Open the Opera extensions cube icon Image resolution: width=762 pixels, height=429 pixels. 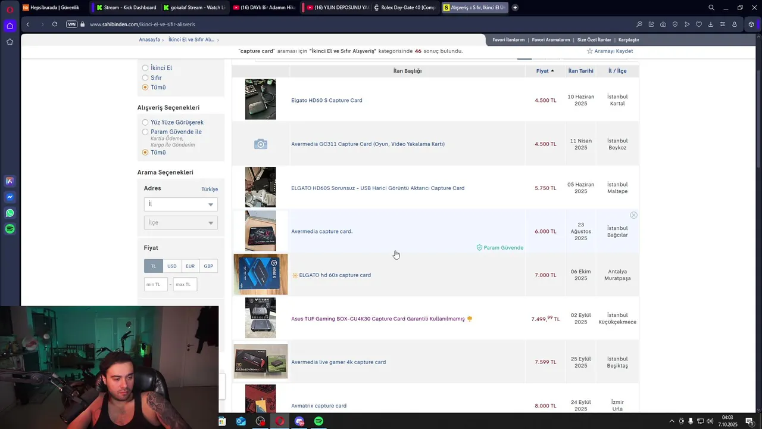coord(751,24)
